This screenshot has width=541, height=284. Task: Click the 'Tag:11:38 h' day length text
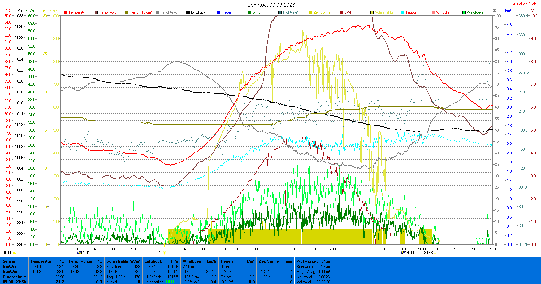point(116,277)
